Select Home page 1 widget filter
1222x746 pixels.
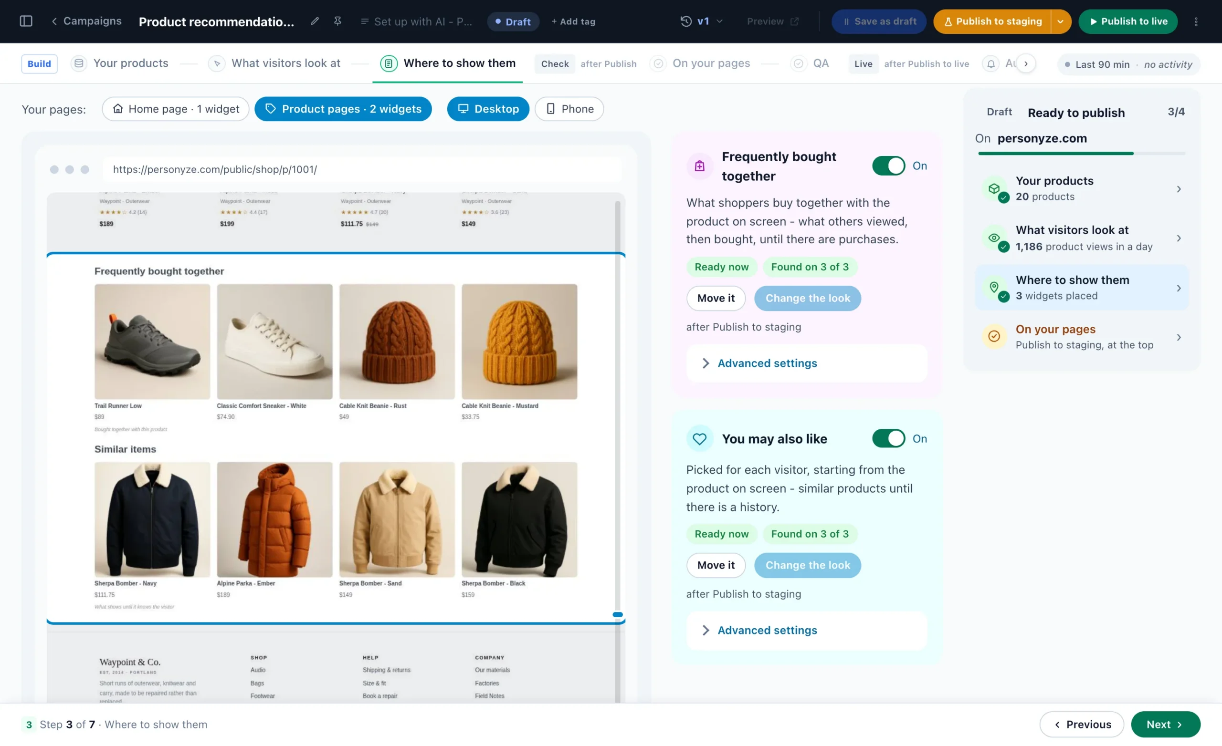point(176,109)
